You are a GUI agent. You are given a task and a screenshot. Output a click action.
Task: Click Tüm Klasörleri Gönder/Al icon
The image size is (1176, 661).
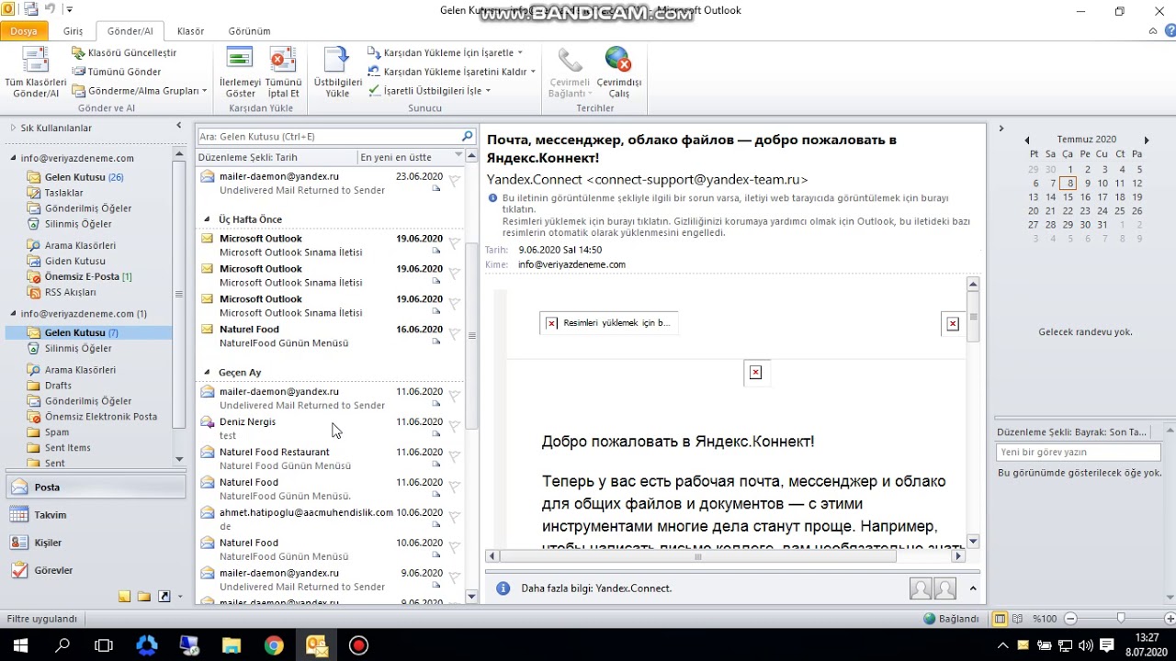point(35,72)
